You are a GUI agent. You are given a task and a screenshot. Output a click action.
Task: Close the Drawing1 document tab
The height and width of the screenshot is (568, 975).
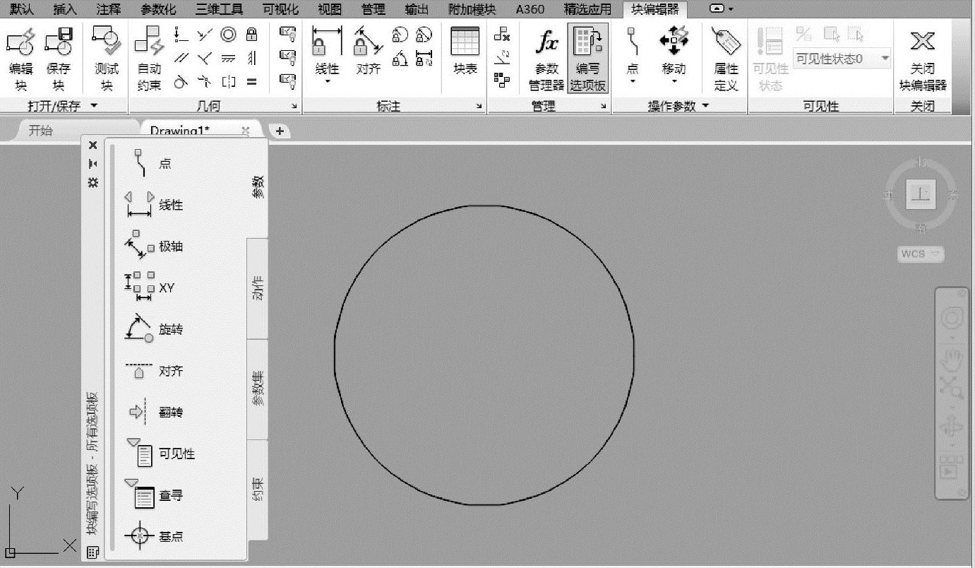coord(246,131)
